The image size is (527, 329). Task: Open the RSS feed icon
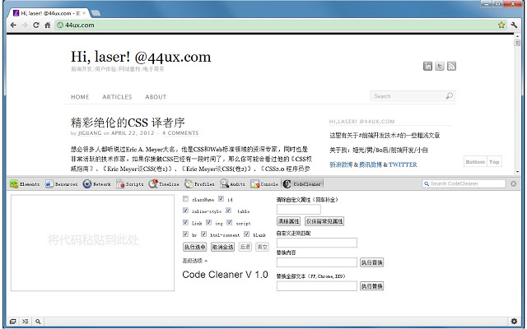tap(451, 66)
